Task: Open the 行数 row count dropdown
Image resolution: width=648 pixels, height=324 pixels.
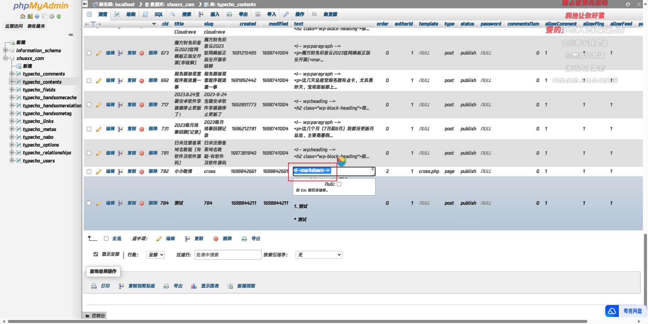Action: [155, 255]
